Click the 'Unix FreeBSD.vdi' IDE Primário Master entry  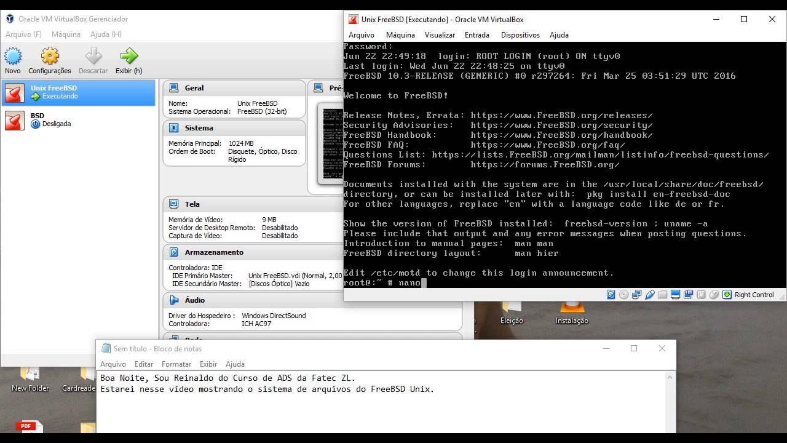[295, 276]
